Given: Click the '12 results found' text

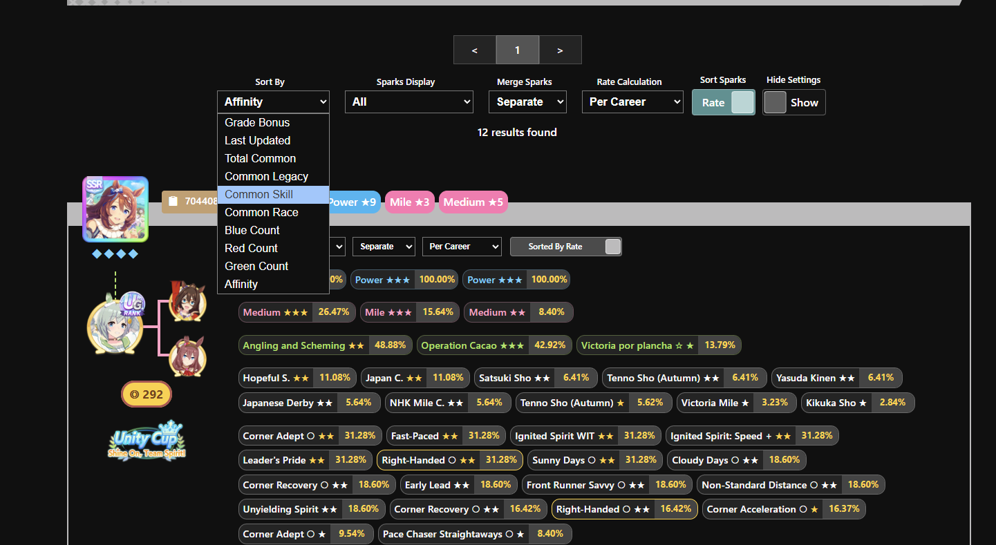Looking at the screenshot, I should (517, 132).
